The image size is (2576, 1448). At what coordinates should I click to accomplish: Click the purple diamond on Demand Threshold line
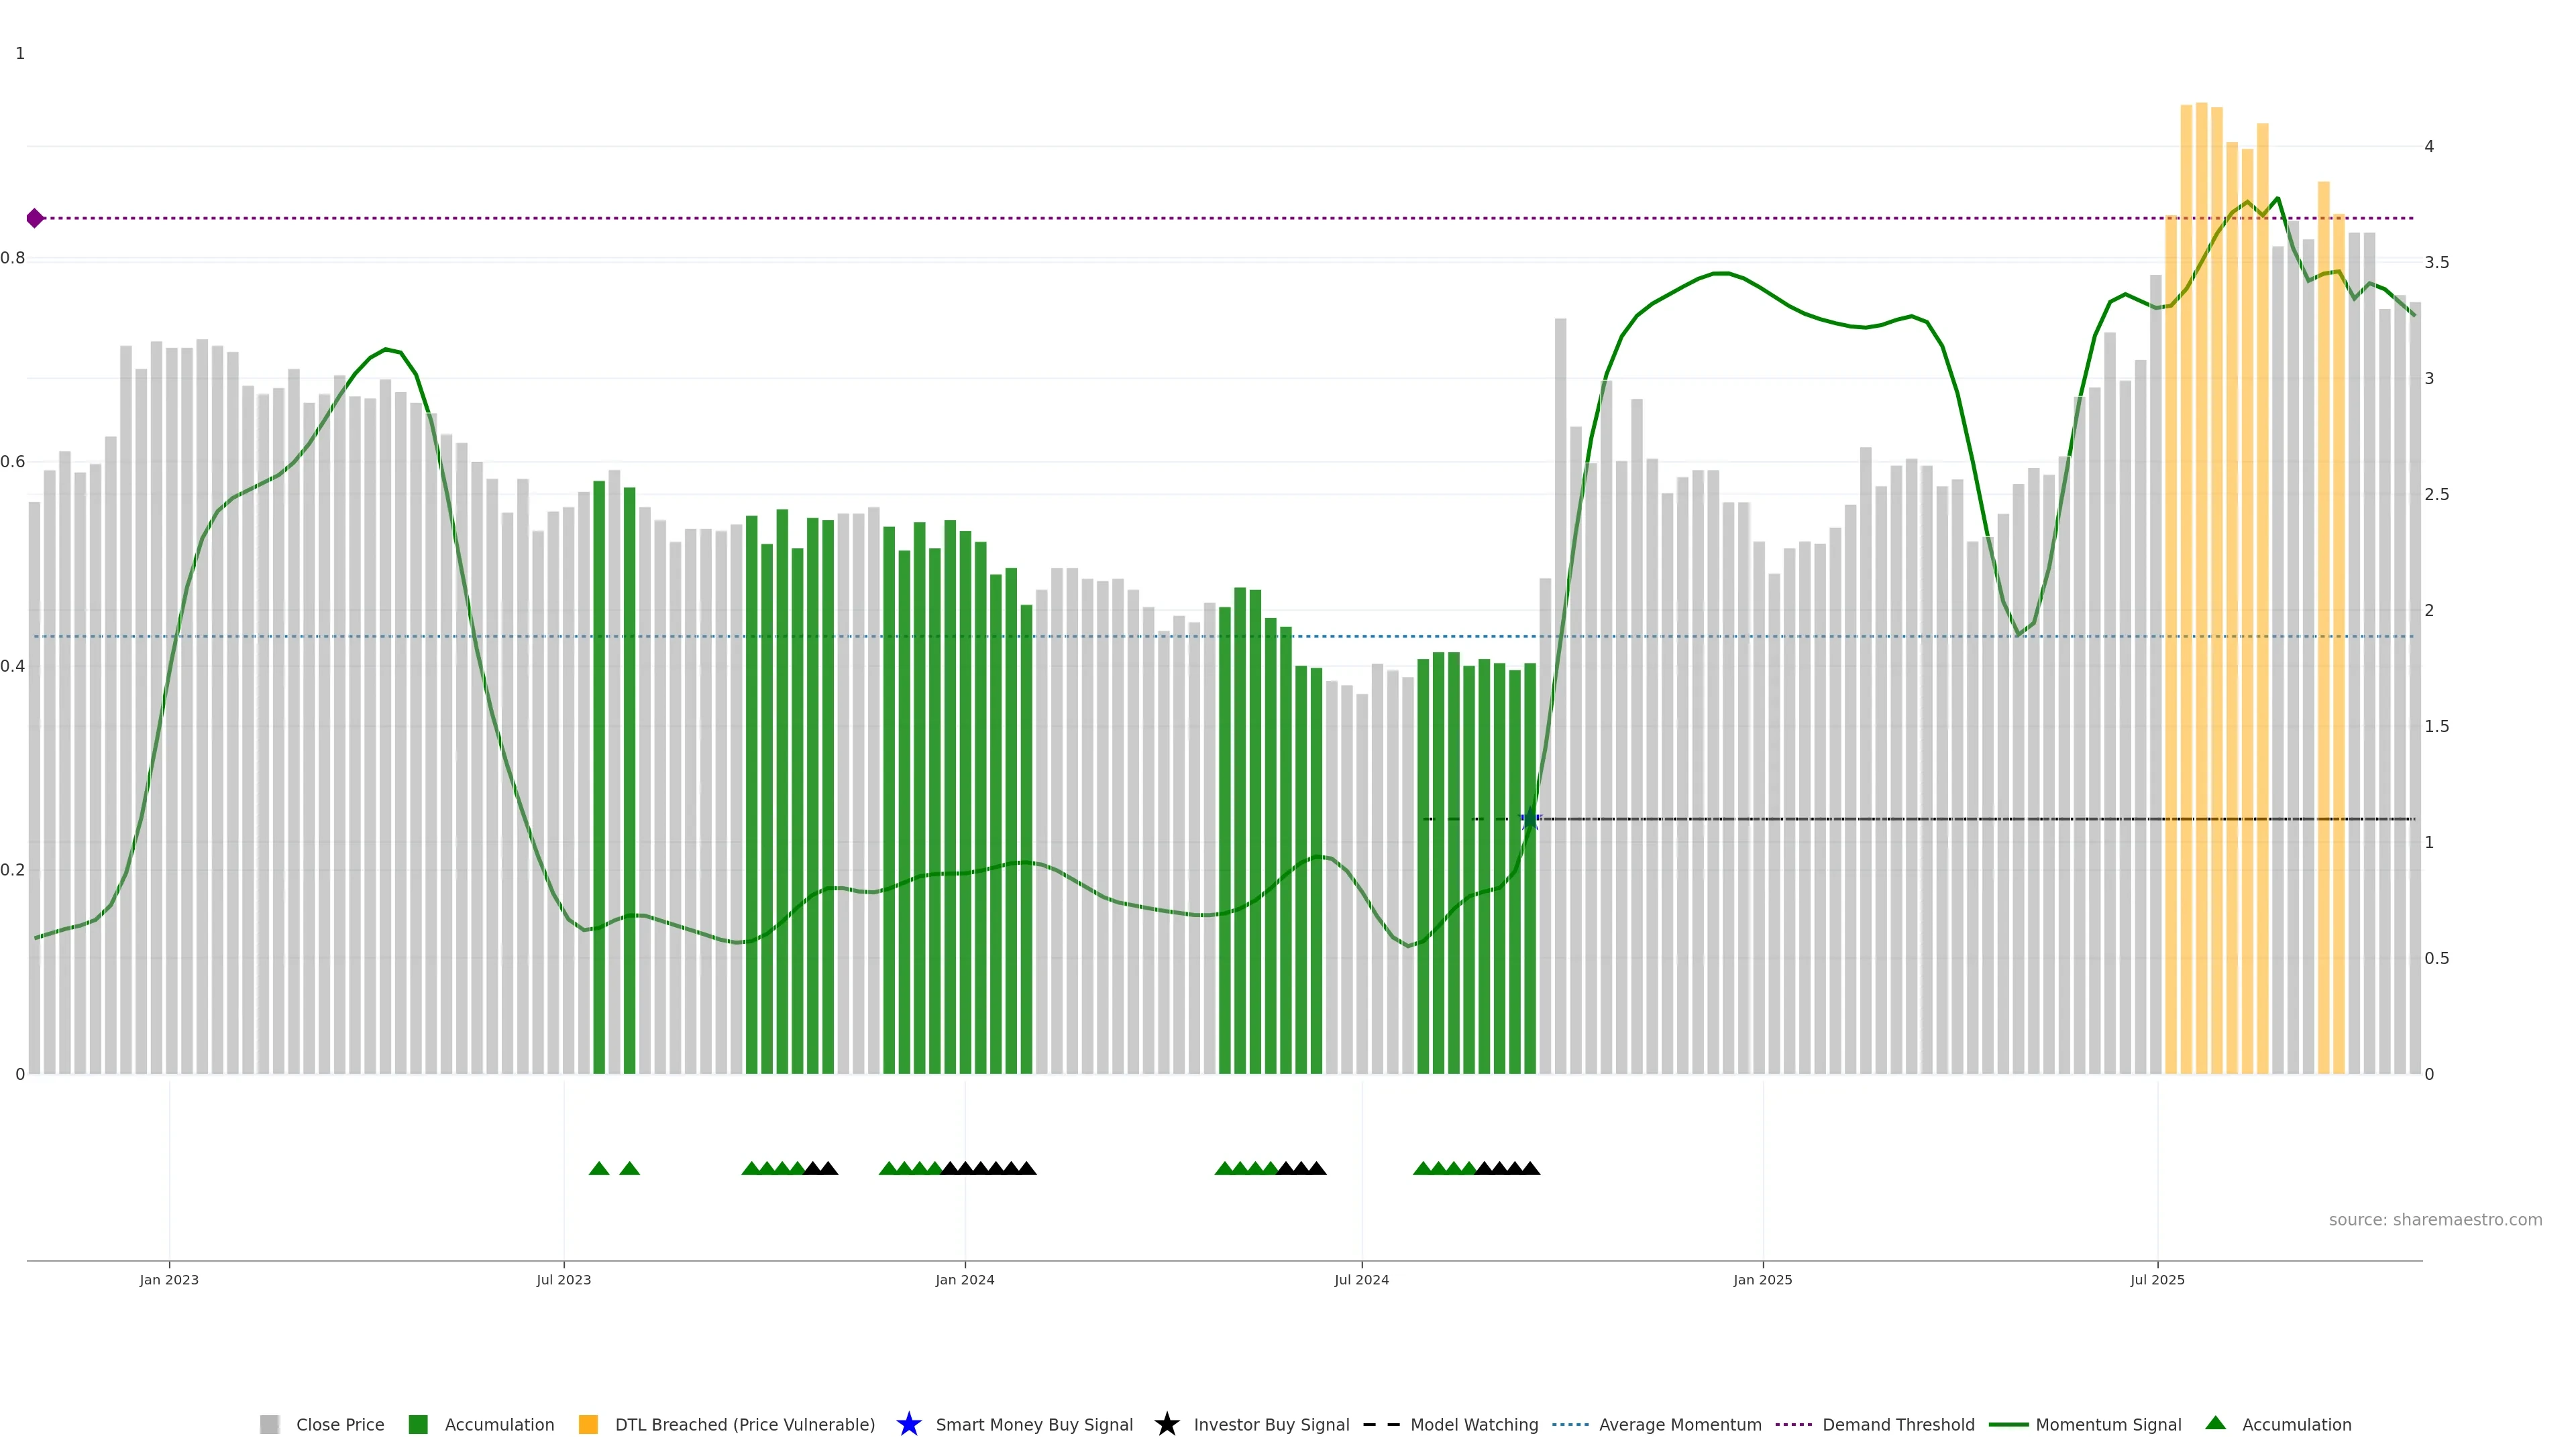(35, 218)
